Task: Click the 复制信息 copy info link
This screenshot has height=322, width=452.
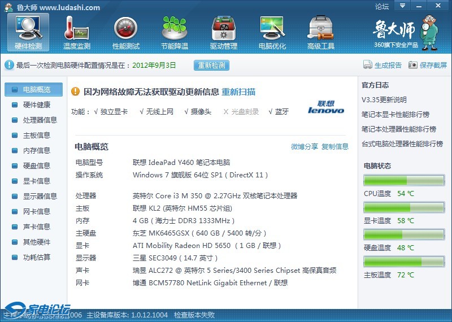Action: 335,147
